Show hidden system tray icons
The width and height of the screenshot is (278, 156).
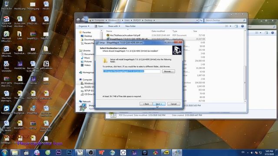pyautogui.click(x=248, y=153)
